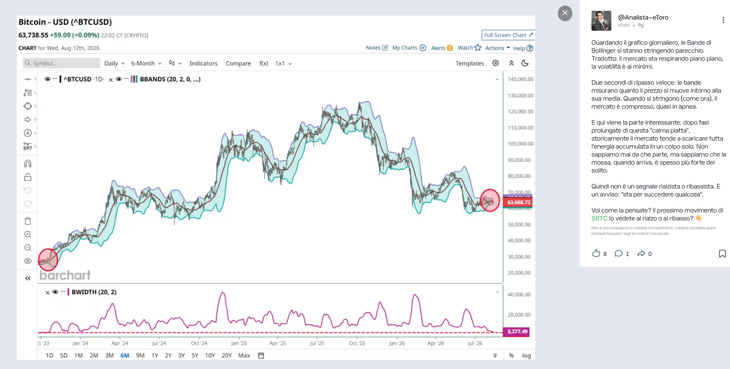Hide the BWIDTH indicator pane plot
Viewport: 730px width, 369px height.
click(x=55, y=292)
